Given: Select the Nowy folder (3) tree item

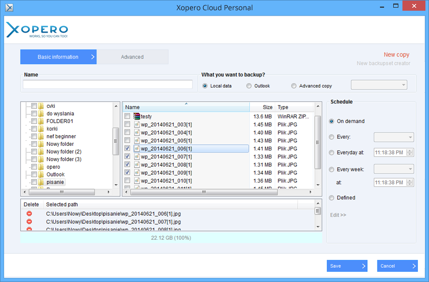Looking at the screenshot, I should 64,159.
